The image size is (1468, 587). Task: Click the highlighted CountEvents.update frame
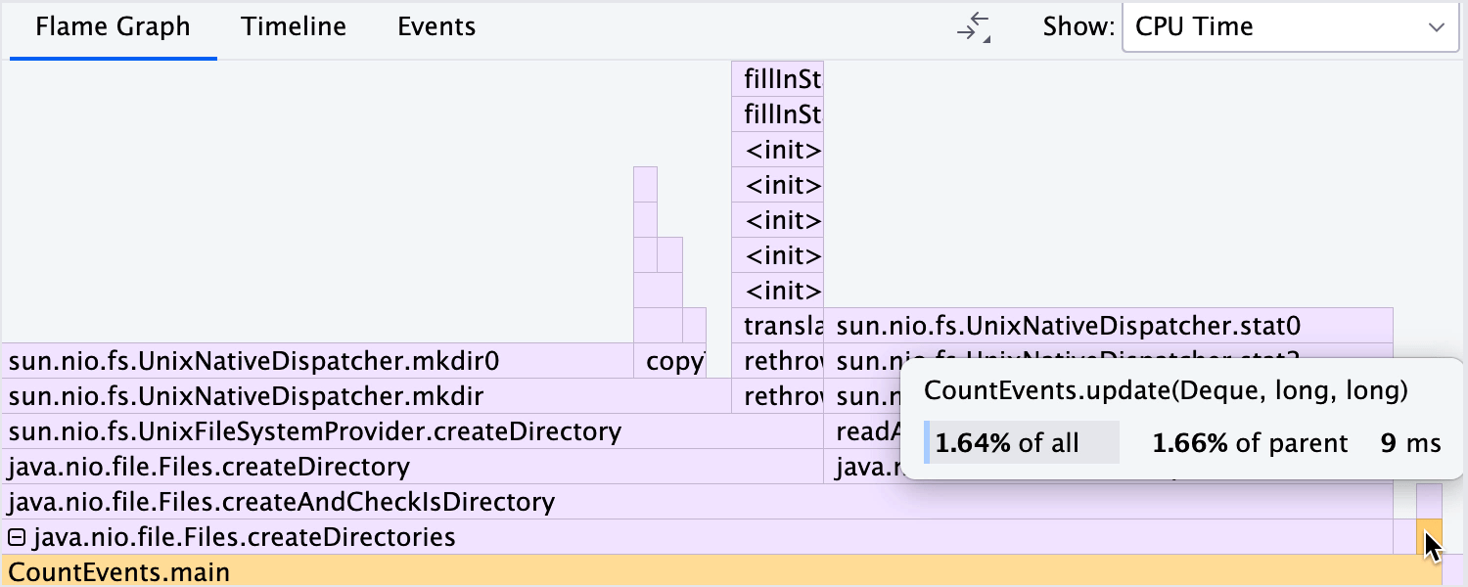(1429, 537)
